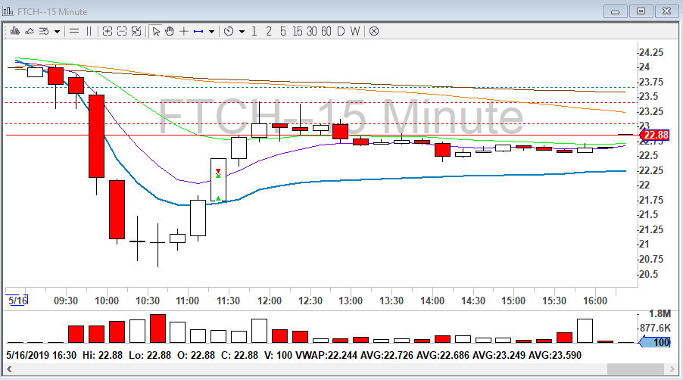Click the red 22.88 price marker
Viewport: 683px width, 380px height.
(x=655, y=135)
